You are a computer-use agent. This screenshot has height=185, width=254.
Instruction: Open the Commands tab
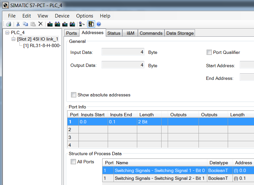[x=151, y=33]
